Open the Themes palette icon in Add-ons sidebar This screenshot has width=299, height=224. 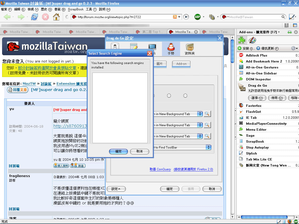(x=252, y=40)
